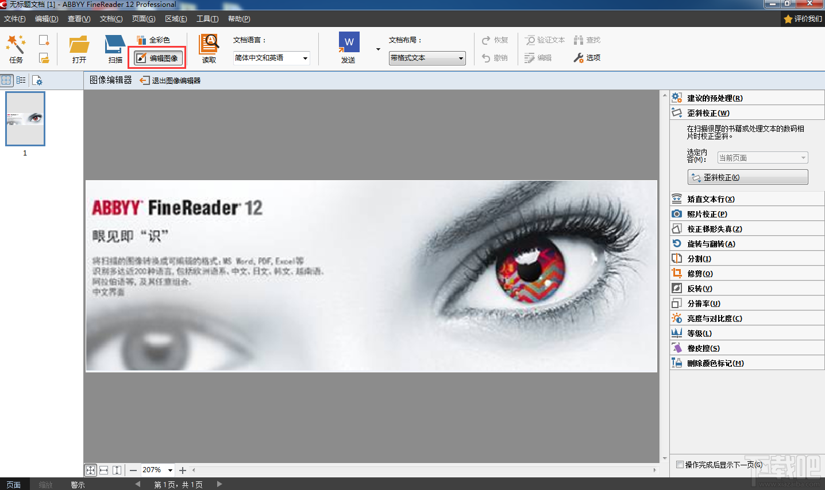This screenshot has width=825, height=490.
Task: Expand the 矫直文本行(X) section
Action: [747, 199]
